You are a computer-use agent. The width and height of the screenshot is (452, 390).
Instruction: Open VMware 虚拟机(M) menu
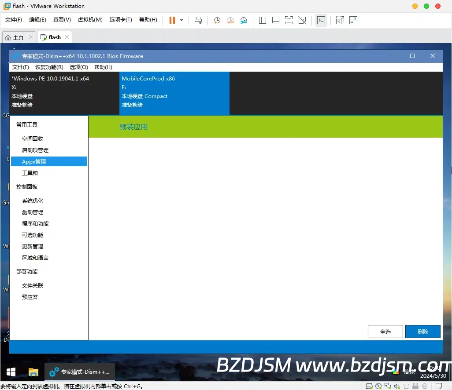[90, 19]
